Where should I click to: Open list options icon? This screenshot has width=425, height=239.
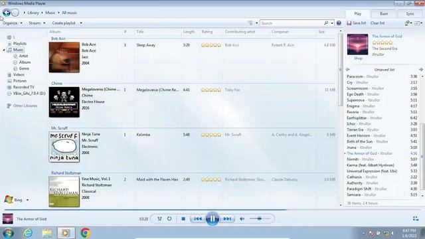(x=419, y=23)
